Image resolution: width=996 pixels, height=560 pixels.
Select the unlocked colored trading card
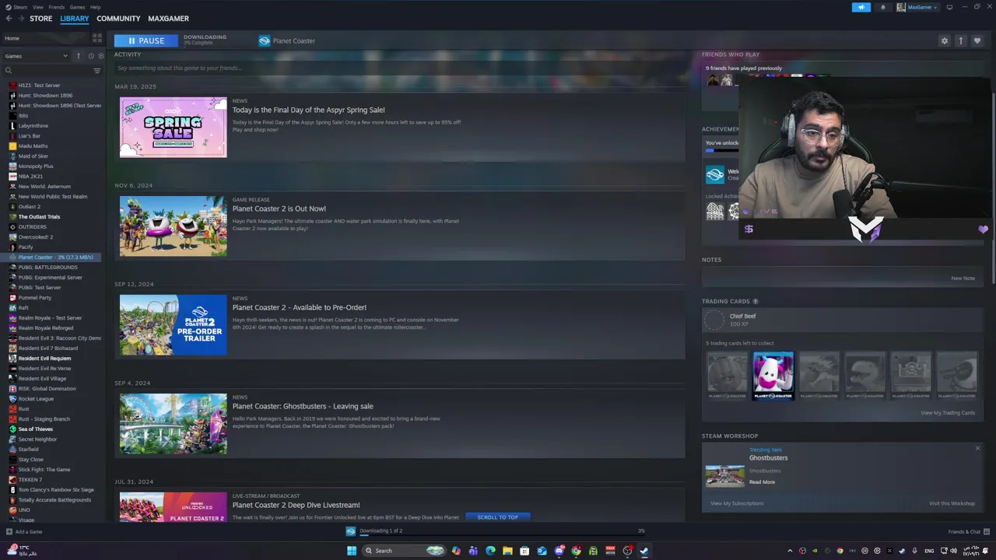[x=773, y=376]
